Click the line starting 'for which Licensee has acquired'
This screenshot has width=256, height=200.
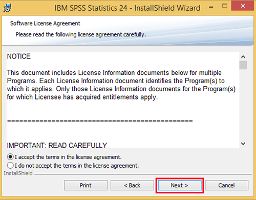(x=82, y=97)
